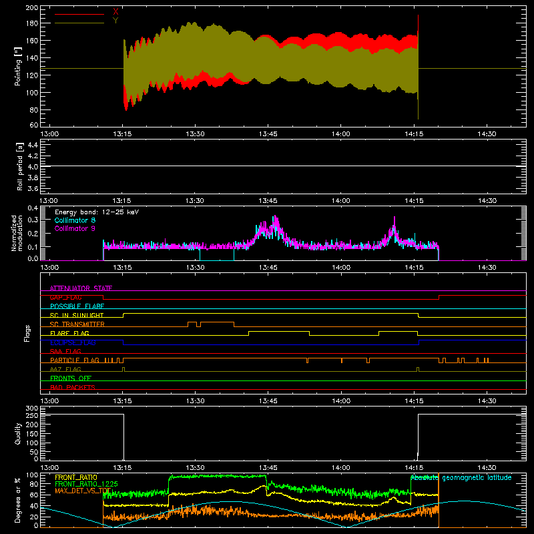Select the FRONTS_OFF flag label
The height and width of the screenshot is (534, 534).
point(71,378)
